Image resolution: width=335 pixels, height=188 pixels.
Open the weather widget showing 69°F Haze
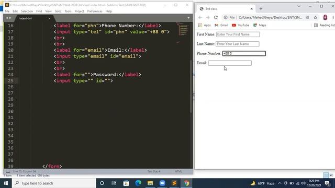coord(262,183)
